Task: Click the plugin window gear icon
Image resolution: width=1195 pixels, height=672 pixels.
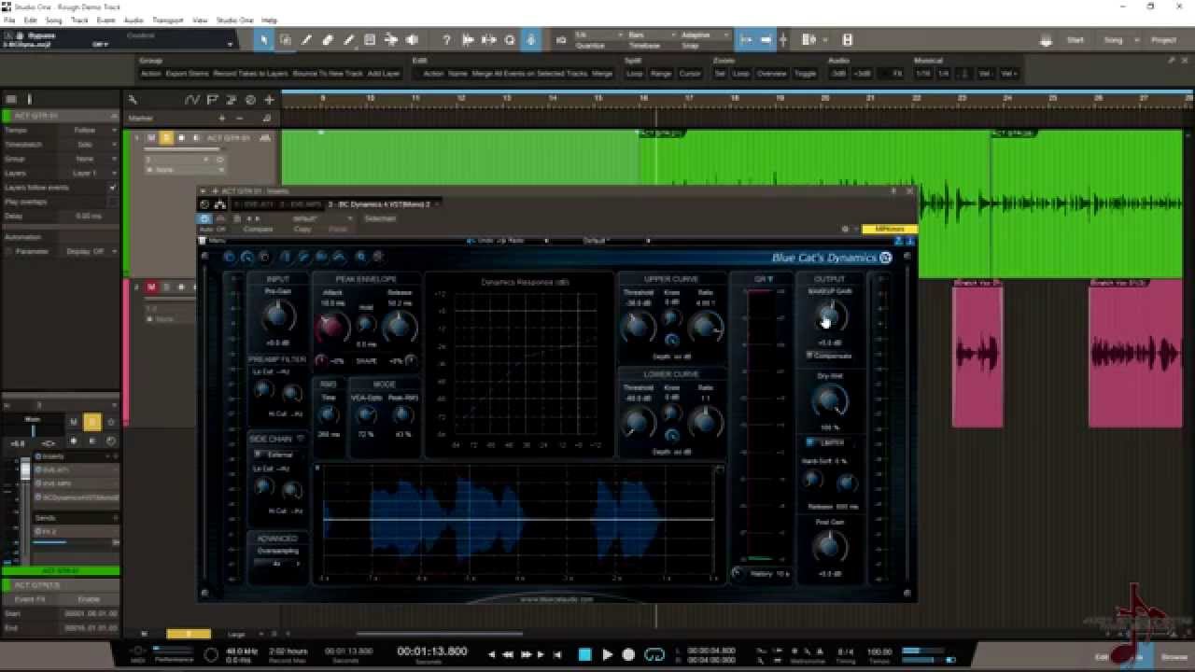Action: tap(845, 229)
